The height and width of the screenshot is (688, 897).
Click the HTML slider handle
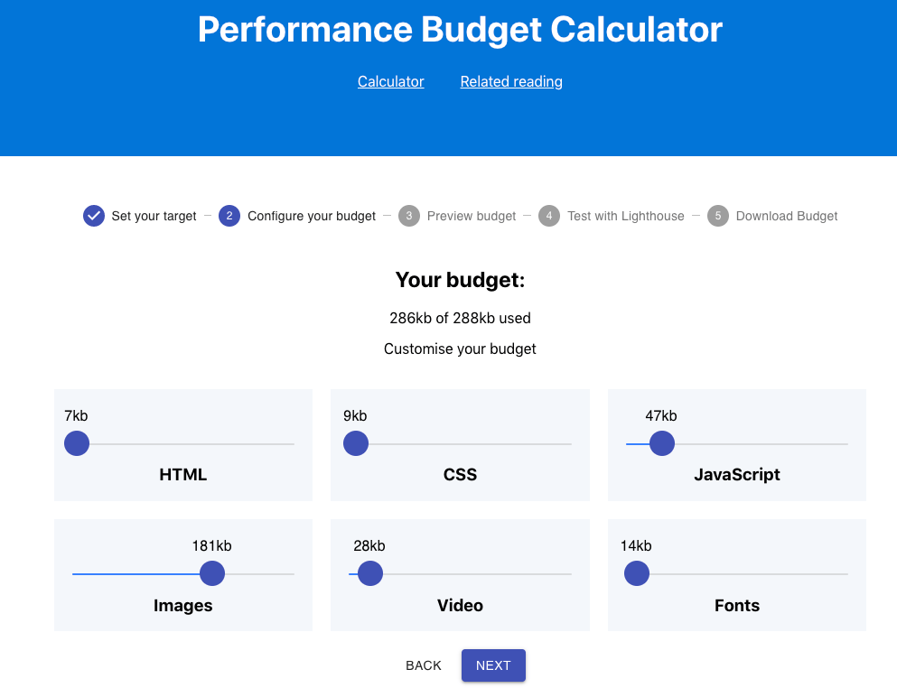(77, 443)
